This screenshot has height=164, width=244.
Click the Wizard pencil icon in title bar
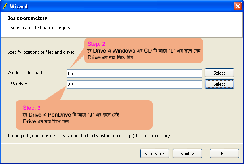click(5, 6)
